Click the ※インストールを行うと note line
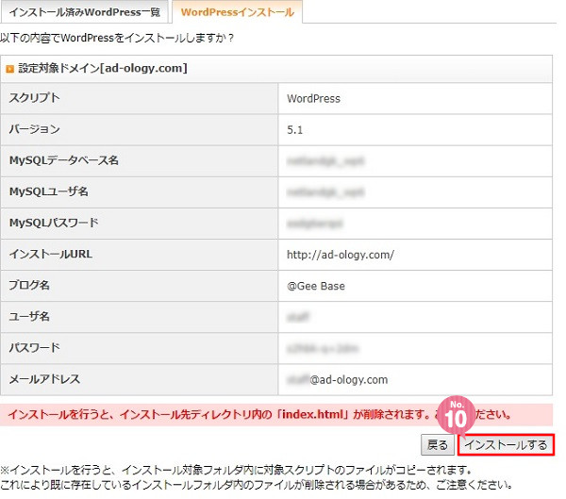Screen dimensions: 566x499 pyautogui.click(x=236, y=470)
